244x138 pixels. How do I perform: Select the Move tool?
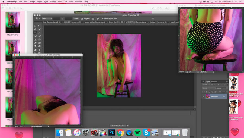point(40,26)
